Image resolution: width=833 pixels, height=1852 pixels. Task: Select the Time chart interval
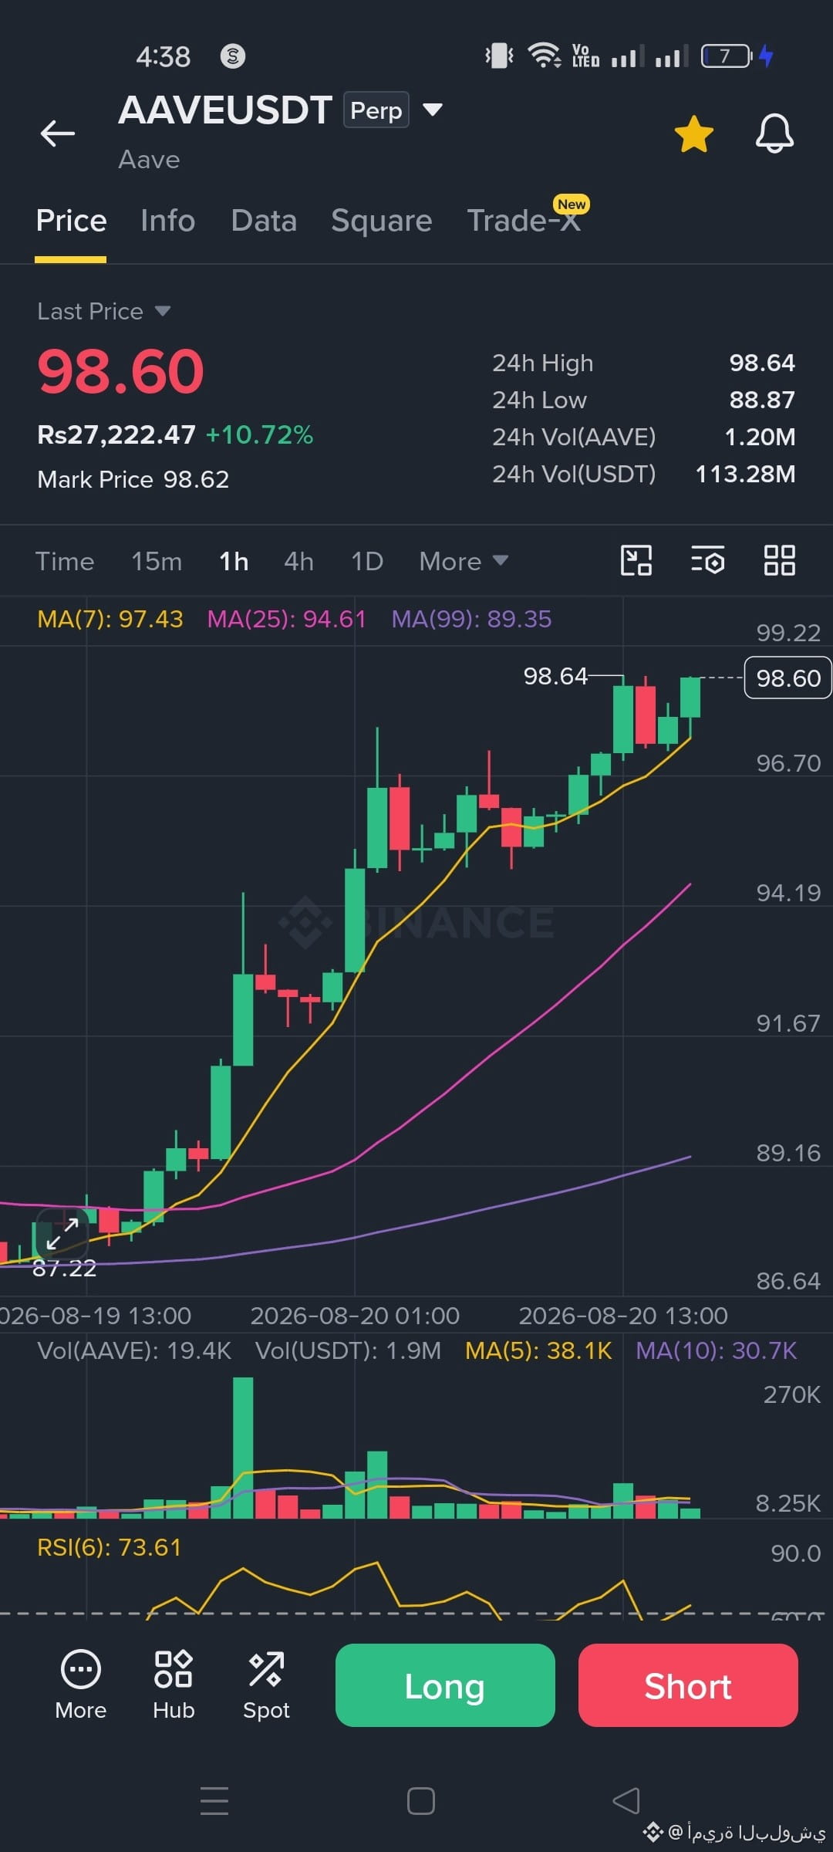pos(65,561)
